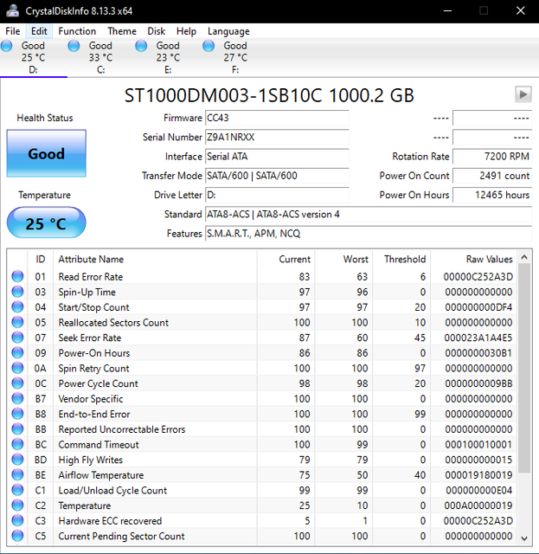Screen dimensions: 539x554
Task: Click the Attribute Name column header
Action: tap(155, 259)
